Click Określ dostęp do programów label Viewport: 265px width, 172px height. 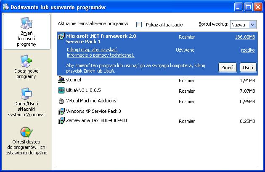[x=26, y=147]
